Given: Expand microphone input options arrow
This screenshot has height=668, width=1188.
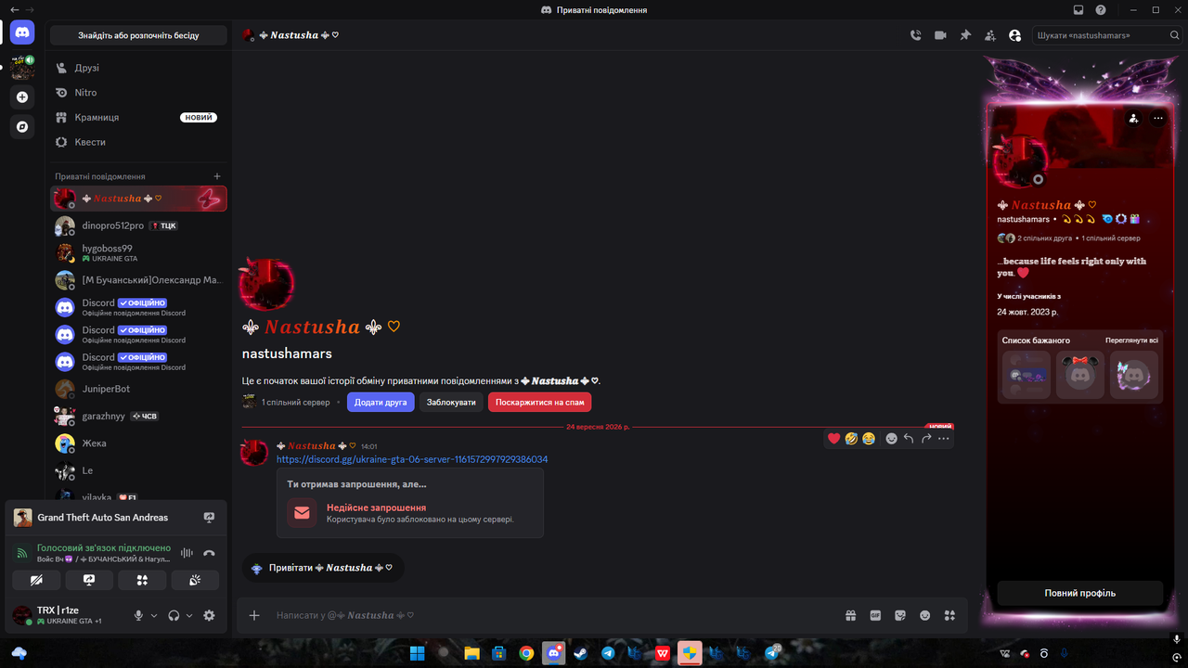Looking at the screenshot, I should [x=154, y=615].
